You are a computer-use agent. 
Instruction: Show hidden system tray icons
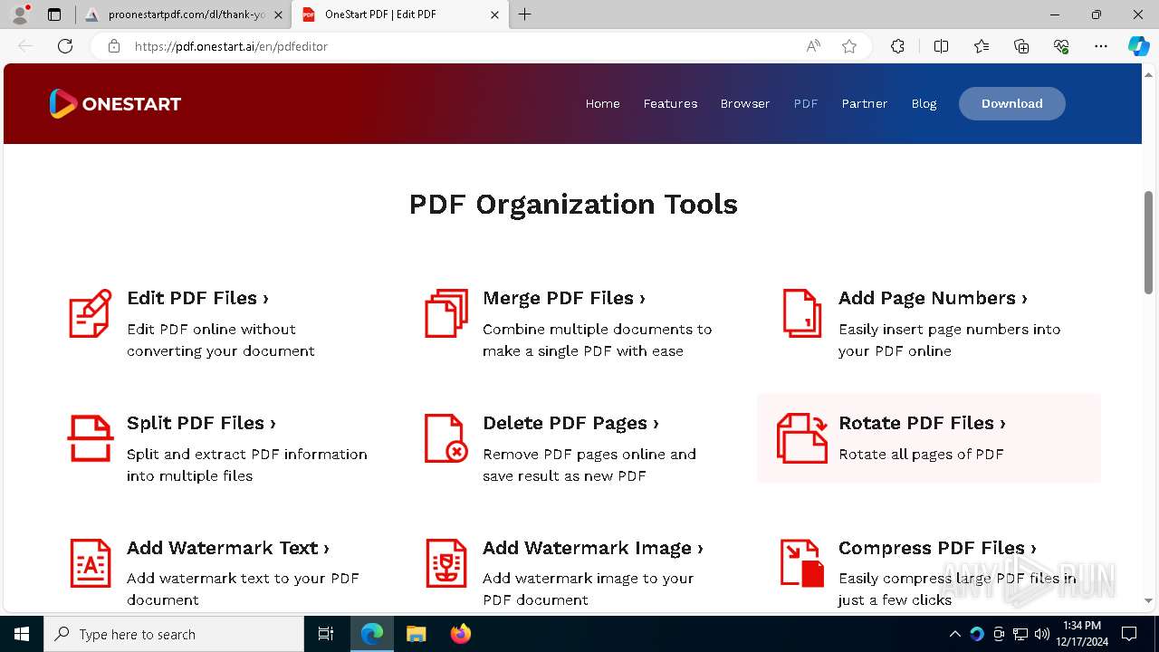pos(955,634)
